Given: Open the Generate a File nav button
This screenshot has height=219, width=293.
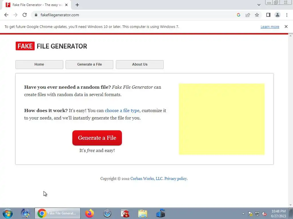Looking at the screenshot, I should pos(89,64).
